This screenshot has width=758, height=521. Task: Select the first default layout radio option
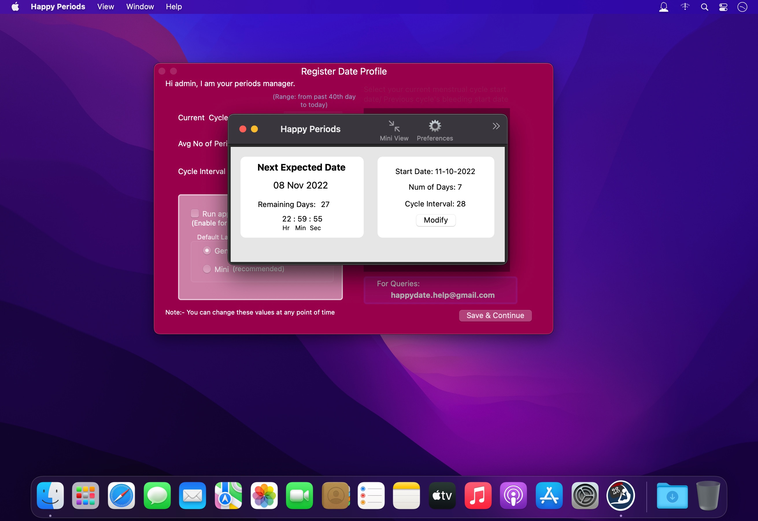click(x=207, y=250)
